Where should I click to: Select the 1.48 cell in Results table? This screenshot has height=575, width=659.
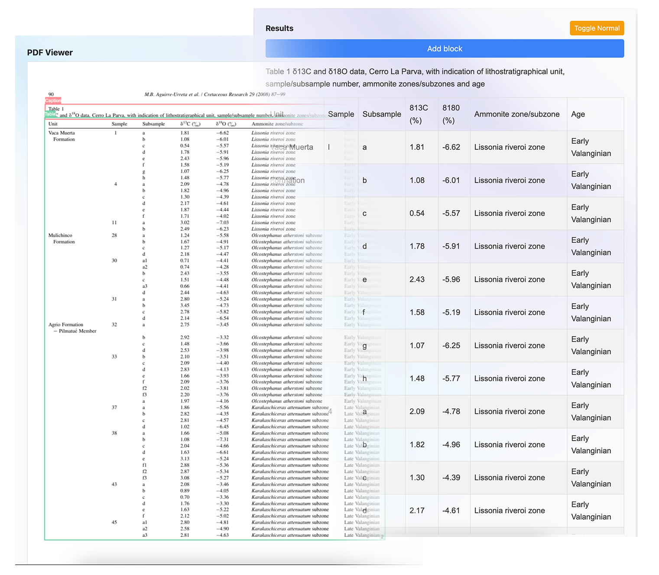coord(422,378)
